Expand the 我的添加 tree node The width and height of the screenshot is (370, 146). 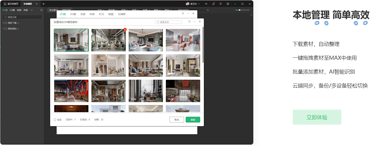coord(3,29)
